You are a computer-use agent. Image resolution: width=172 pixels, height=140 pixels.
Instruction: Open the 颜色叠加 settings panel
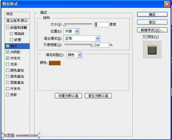[x=17, y=70]
